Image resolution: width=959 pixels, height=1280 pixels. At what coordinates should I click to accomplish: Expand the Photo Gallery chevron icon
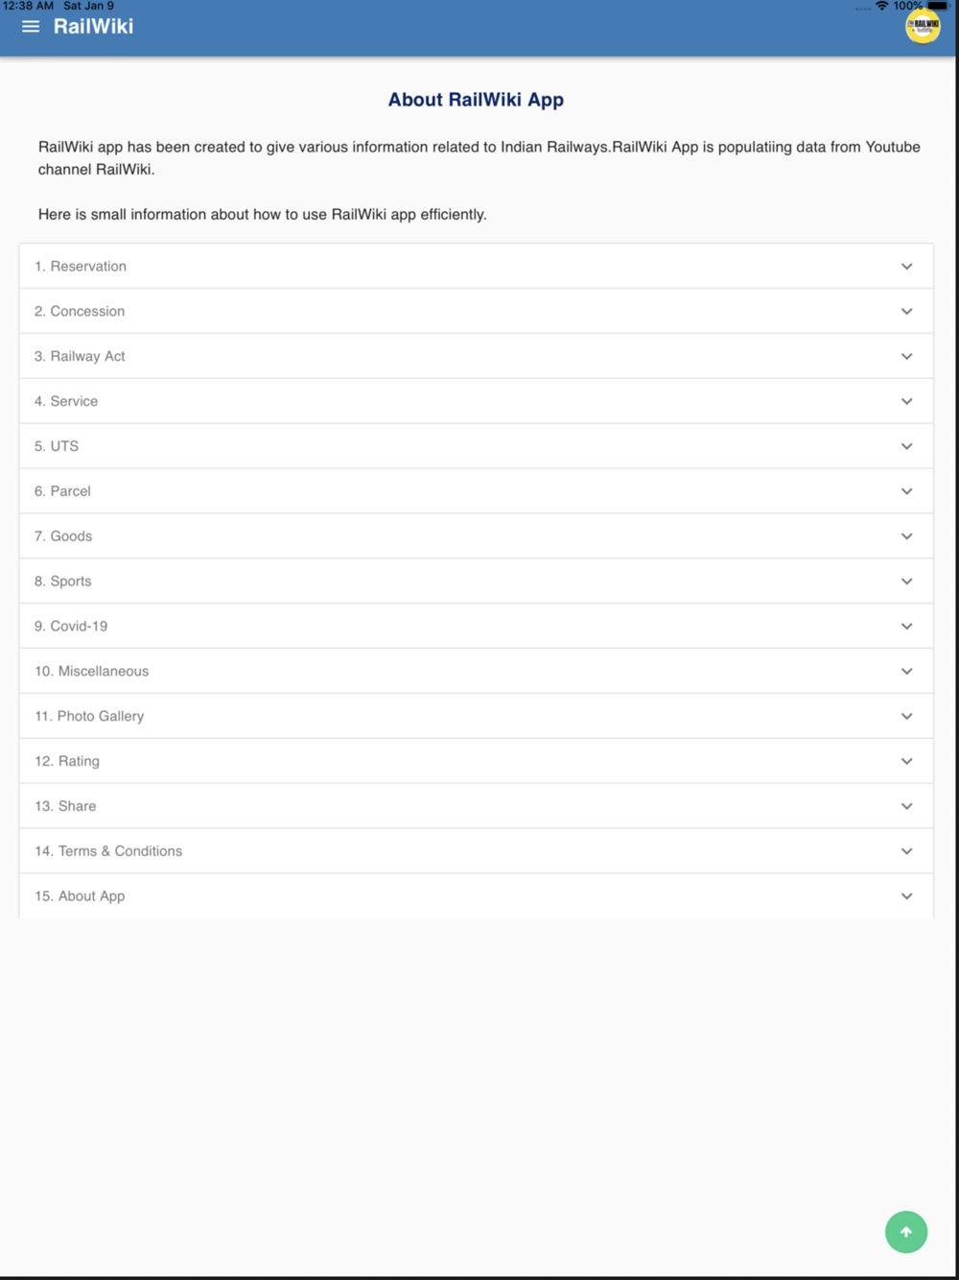[906, 716]
